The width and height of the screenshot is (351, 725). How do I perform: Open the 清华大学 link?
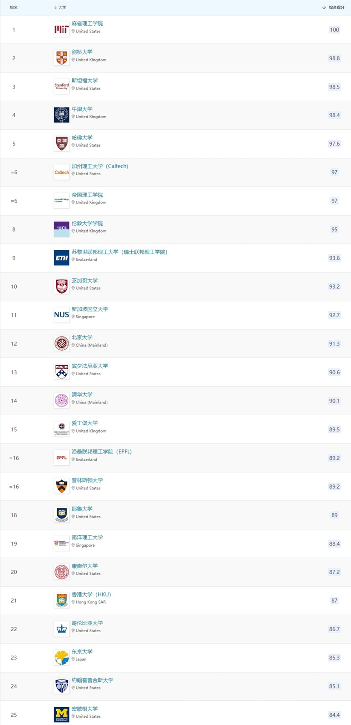click(82, 394)
